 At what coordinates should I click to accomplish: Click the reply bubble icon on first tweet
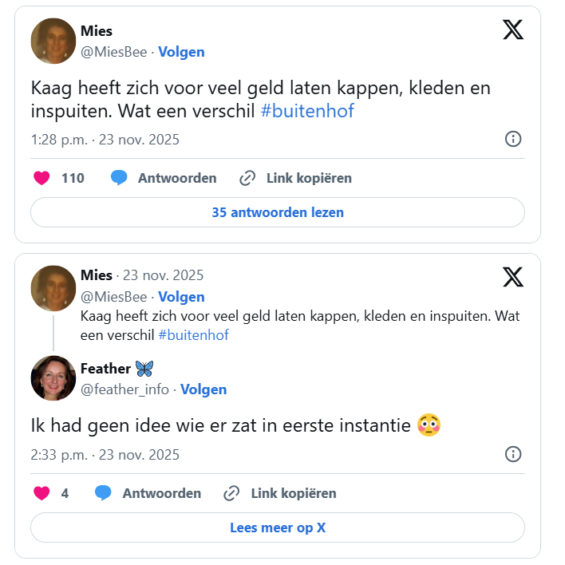120,178
